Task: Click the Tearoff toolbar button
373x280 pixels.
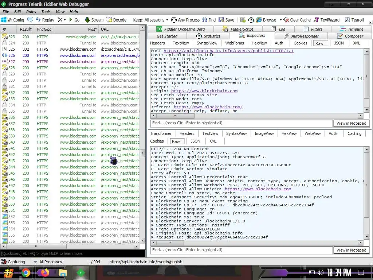Action: coord(354,20)
